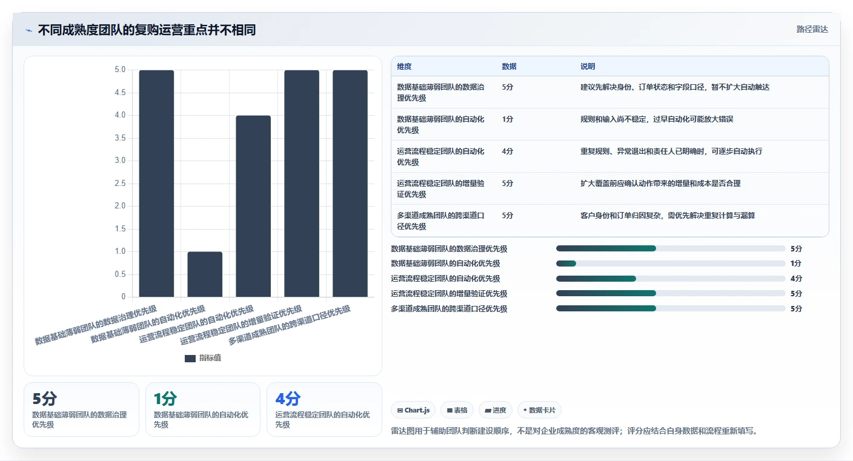Click the progress bar for 多渠道成熟团队的跨渠道口径优先级
The height and width of the screenshot is (461, 853).
[671, 309]
